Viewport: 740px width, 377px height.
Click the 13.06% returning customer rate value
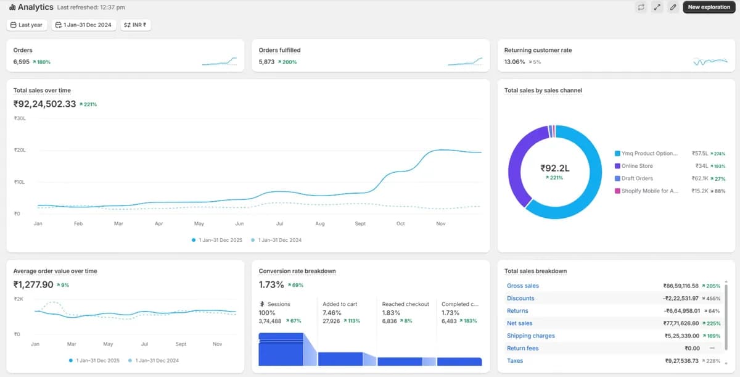coord(515,62)
